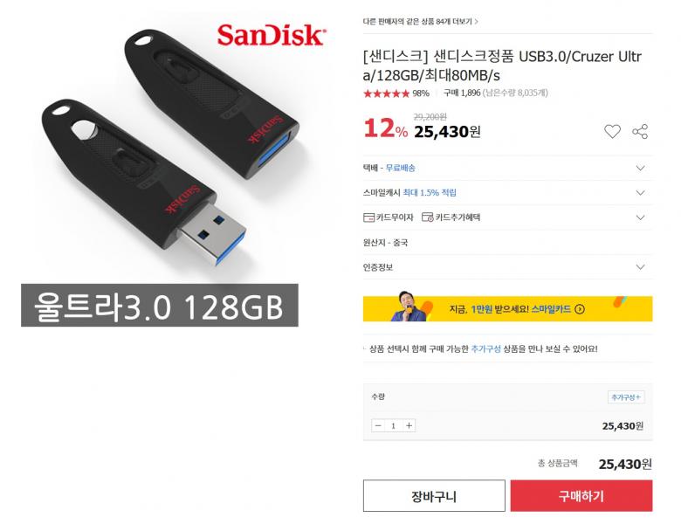Screen dimensions: 681x531
Task: Expand the 스마일캐시 적립 row
Action: click(x=507, y=192)
